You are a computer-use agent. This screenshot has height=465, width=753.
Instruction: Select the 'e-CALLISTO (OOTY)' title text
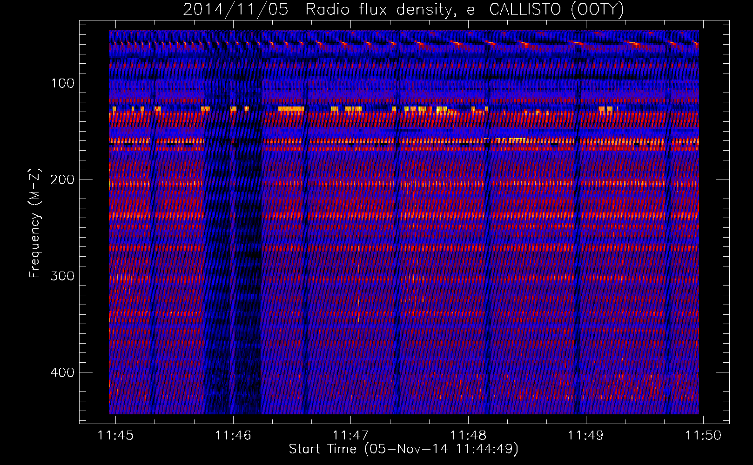click(545, 10)
